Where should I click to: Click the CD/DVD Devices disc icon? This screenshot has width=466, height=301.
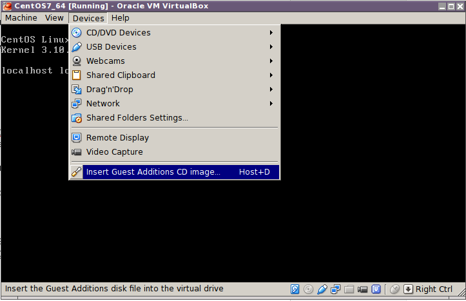click(77, 33)
